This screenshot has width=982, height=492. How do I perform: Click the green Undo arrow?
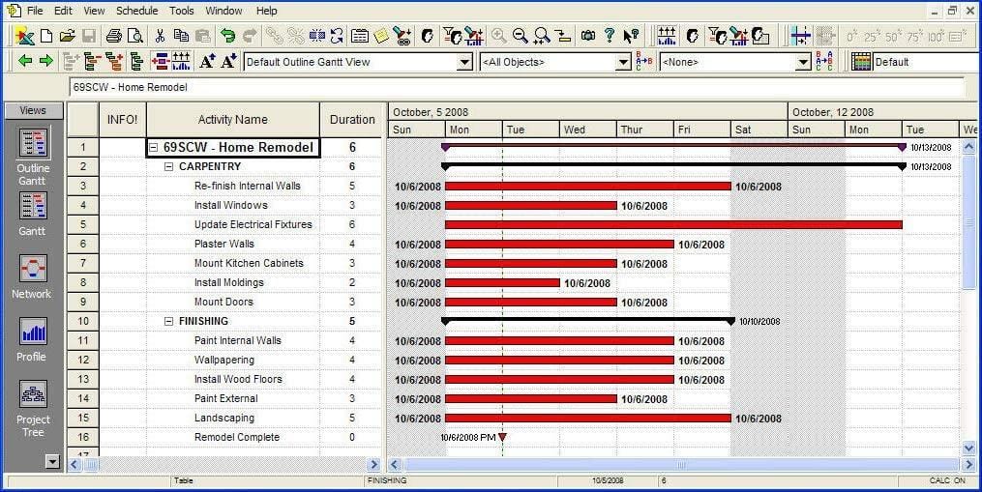pos(227,36)
